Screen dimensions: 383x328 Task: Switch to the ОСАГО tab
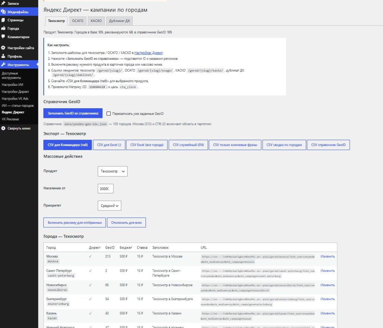coord(78,21)
